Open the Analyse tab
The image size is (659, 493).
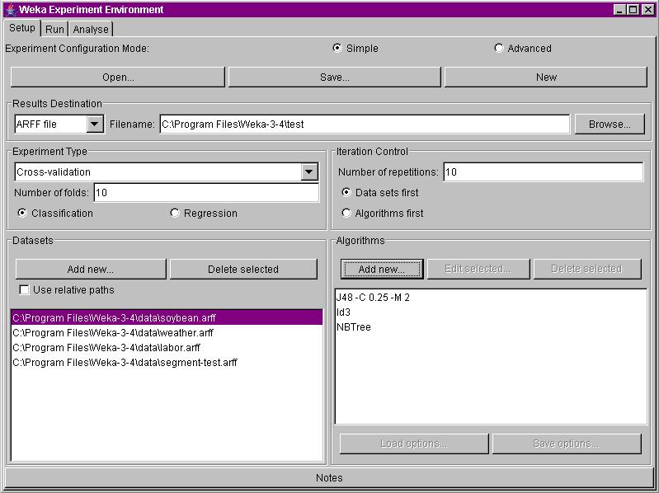91,29
